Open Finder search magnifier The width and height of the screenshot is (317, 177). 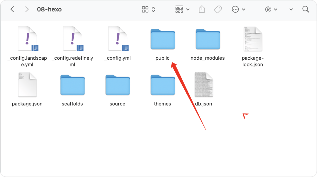pos(306,9)
